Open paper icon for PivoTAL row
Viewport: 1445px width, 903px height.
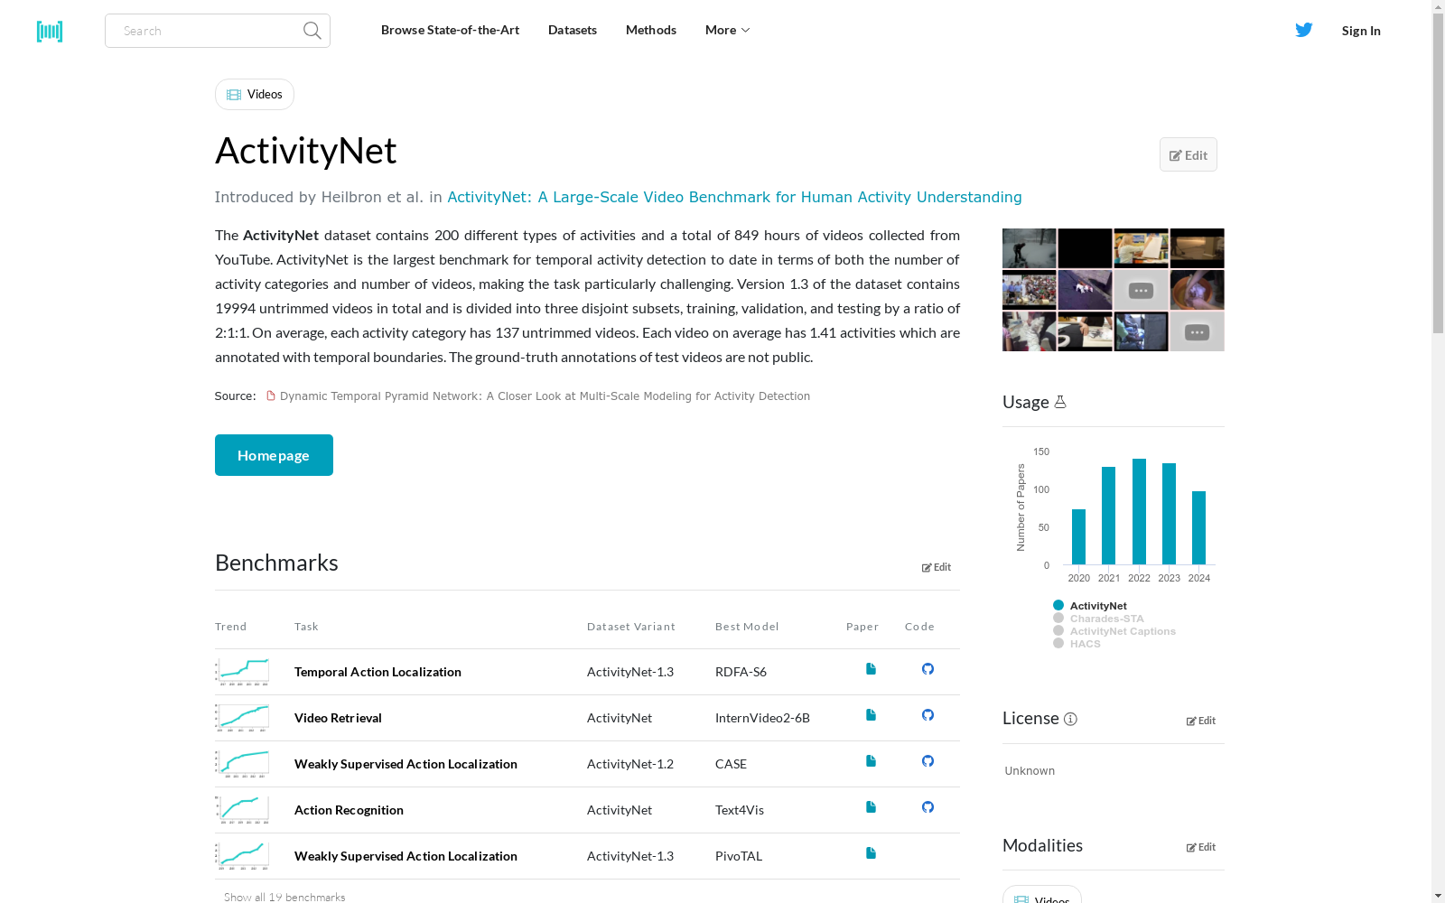(871, 853)
